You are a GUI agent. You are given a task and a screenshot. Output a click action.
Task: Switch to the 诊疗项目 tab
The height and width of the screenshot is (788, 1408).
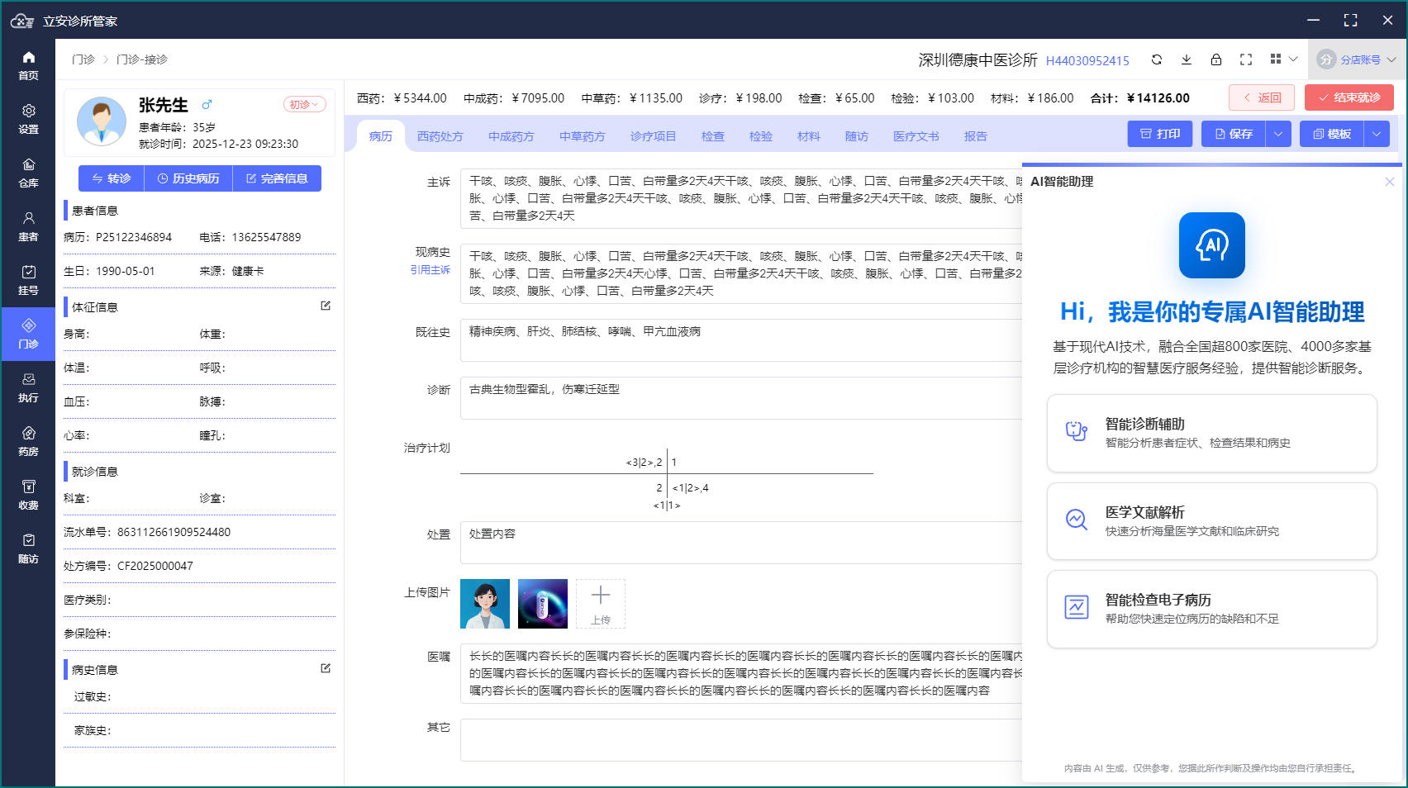coord(654,136)
